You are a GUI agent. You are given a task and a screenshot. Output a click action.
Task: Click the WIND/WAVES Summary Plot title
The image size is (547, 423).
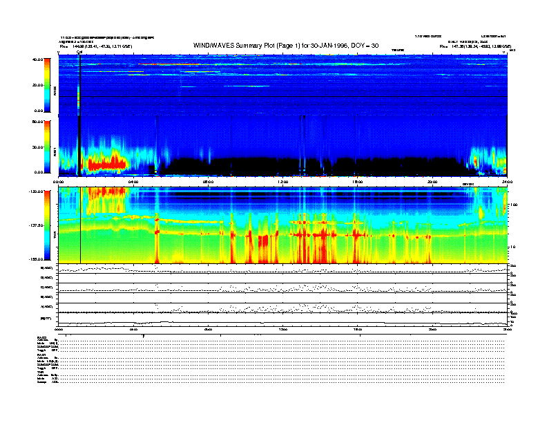click(x=286, y=46)
